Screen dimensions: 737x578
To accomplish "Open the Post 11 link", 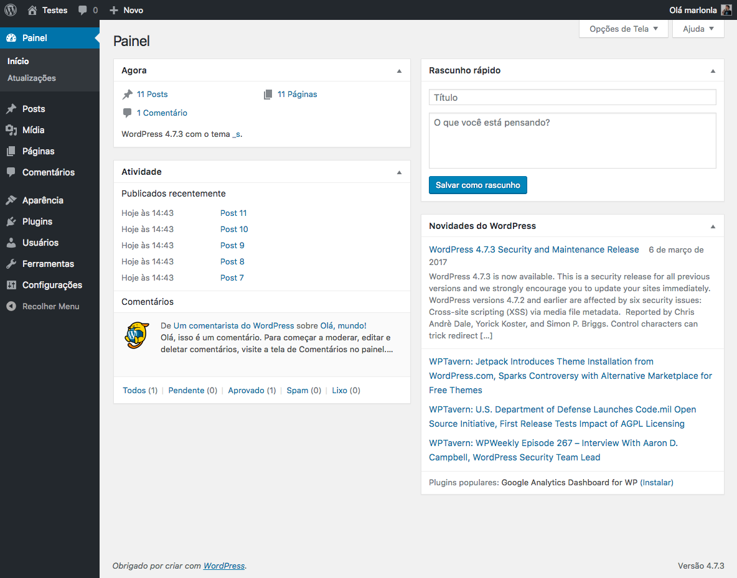I will click(x=233, y=213).
